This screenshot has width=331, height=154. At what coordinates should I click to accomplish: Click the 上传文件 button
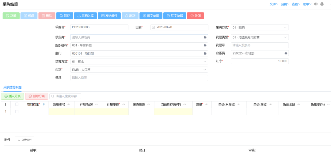tap(25, 140)
